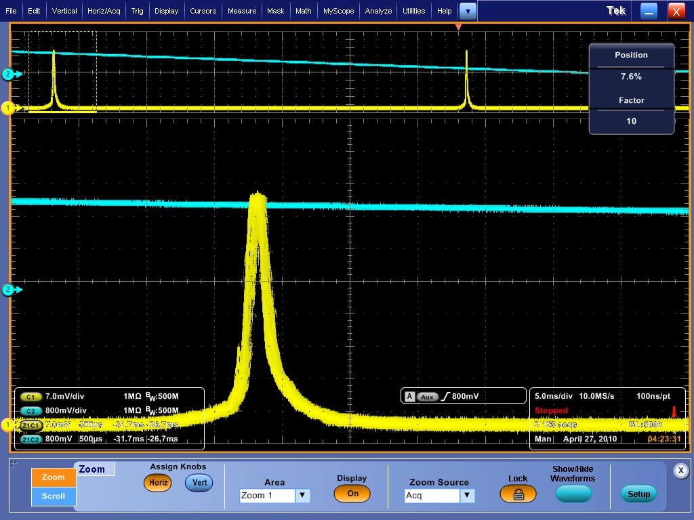Open the Display menu
This screenshot has width=694, height=520.
(167, 11)
